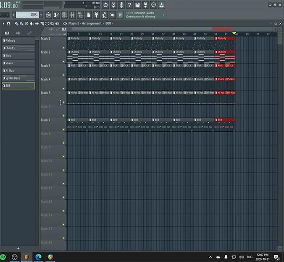Image resolution: width=284 pixels, height=262 pixels.
Task: Mute Track 1 using its green light
Action: pyautogui.click(x=63, y=48)
